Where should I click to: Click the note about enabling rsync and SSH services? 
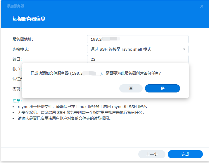click(x=82, y=107)
